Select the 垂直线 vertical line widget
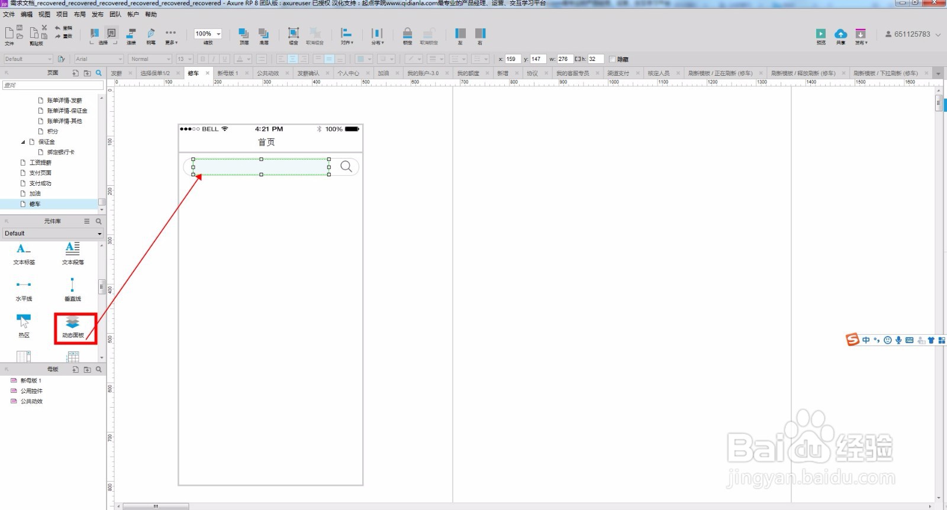The width and height of the screenshot is (947, 510). (x=73, y=290)
